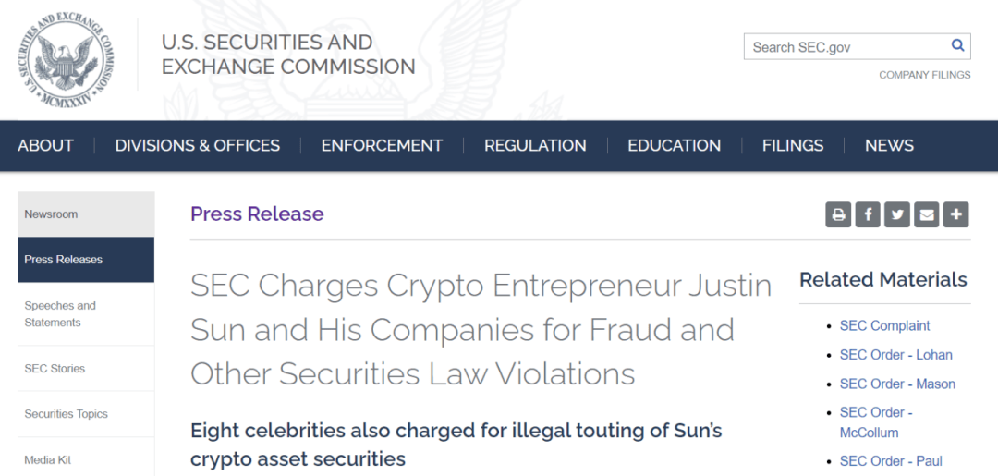
Task: Click the search magnifier icon
Action: click(x=957, y=45)
